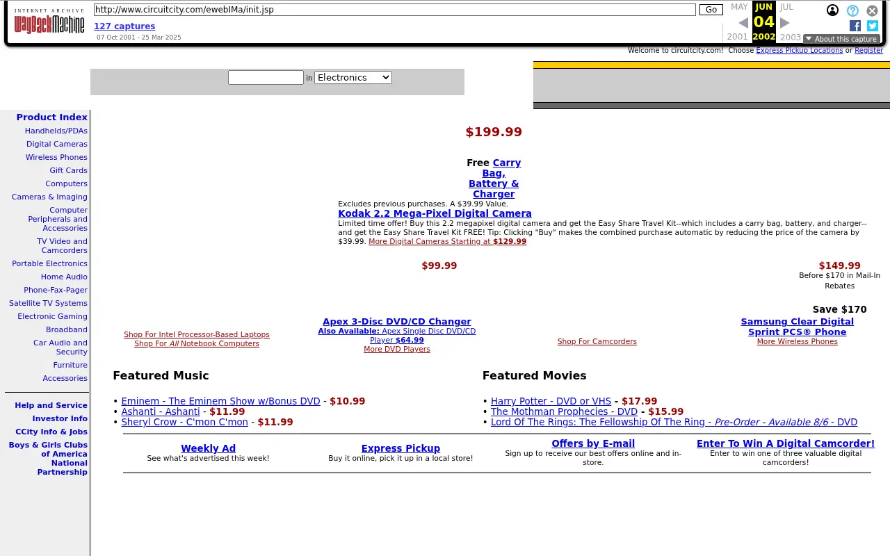Click Shop For Camcorders link
Viewport: 890px width, 556px height.
tap(597, 341)
